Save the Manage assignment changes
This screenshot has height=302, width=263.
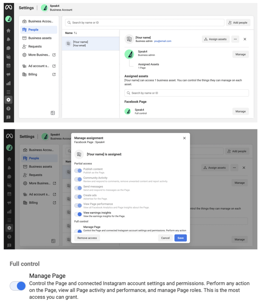(x=180, y=238)
